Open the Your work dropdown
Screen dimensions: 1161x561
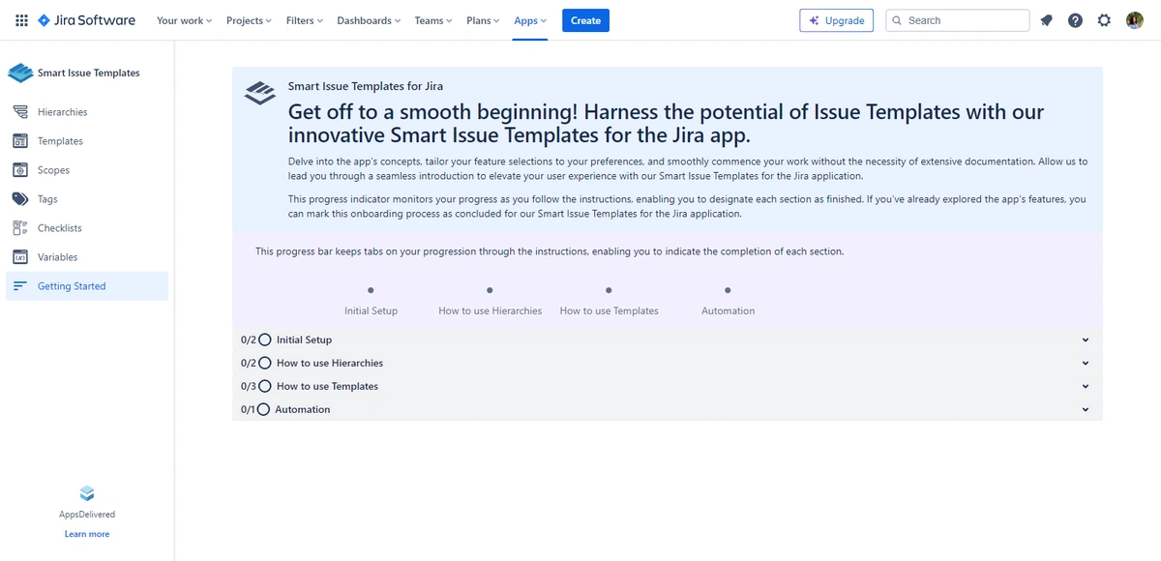click(x=184, y=20)
